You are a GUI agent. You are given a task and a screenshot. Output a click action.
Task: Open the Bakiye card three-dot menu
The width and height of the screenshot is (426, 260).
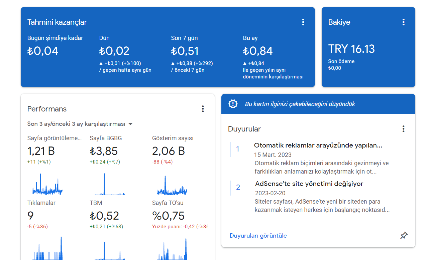point(403,22)
